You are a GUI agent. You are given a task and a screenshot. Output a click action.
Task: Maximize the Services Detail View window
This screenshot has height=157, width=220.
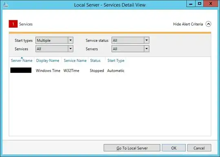199,4
